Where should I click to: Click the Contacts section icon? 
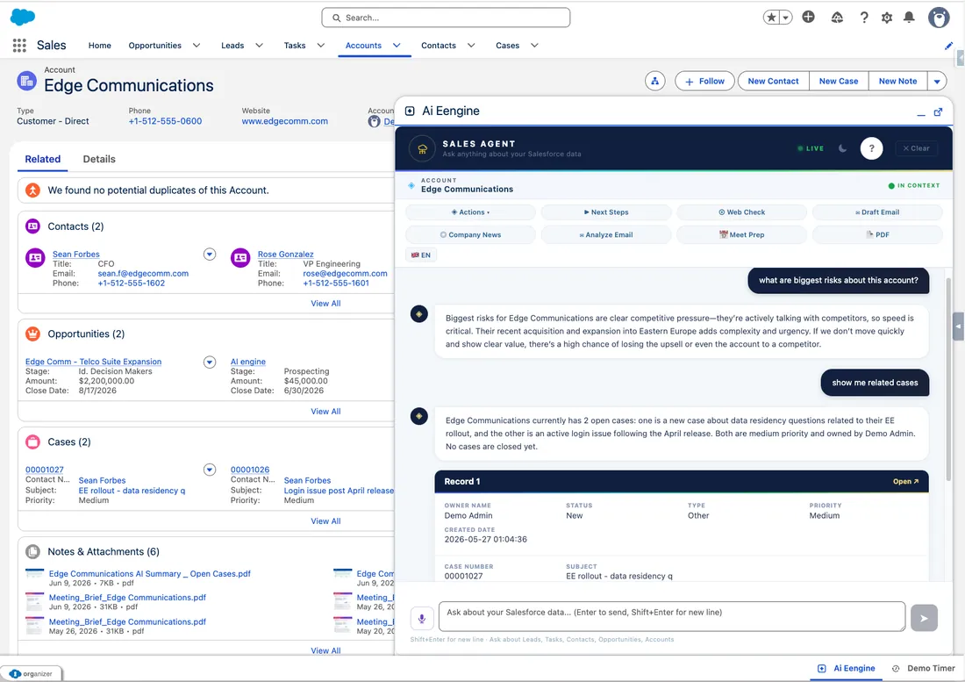coord(32,226)
